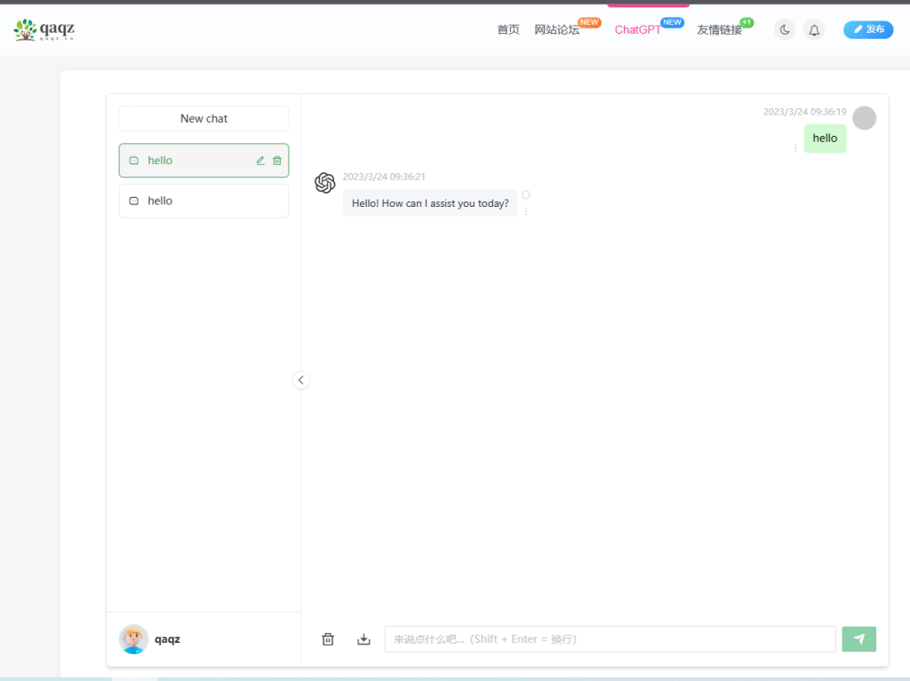Open the three-dot menu beside the hello bubble

795,148
